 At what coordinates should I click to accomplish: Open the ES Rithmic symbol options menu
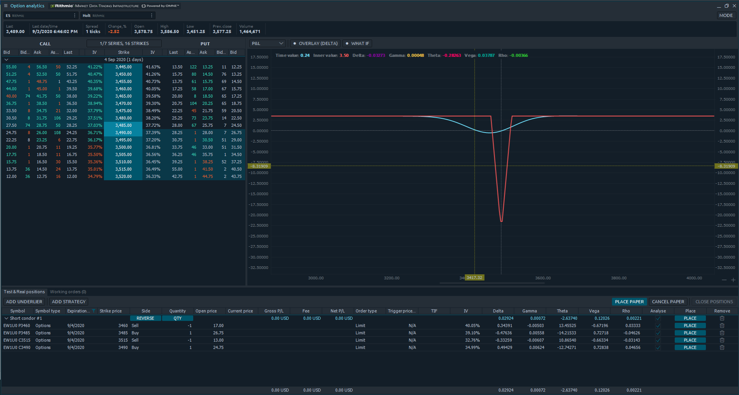75,15
